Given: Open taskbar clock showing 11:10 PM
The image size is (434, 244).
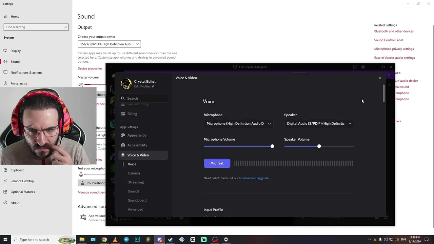Looking at the screenshot, I should (x=415, y=240).
